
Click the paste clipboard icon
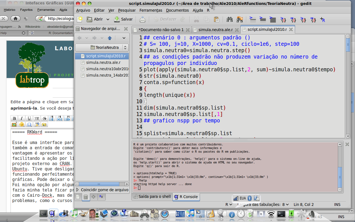coord(216,19)
